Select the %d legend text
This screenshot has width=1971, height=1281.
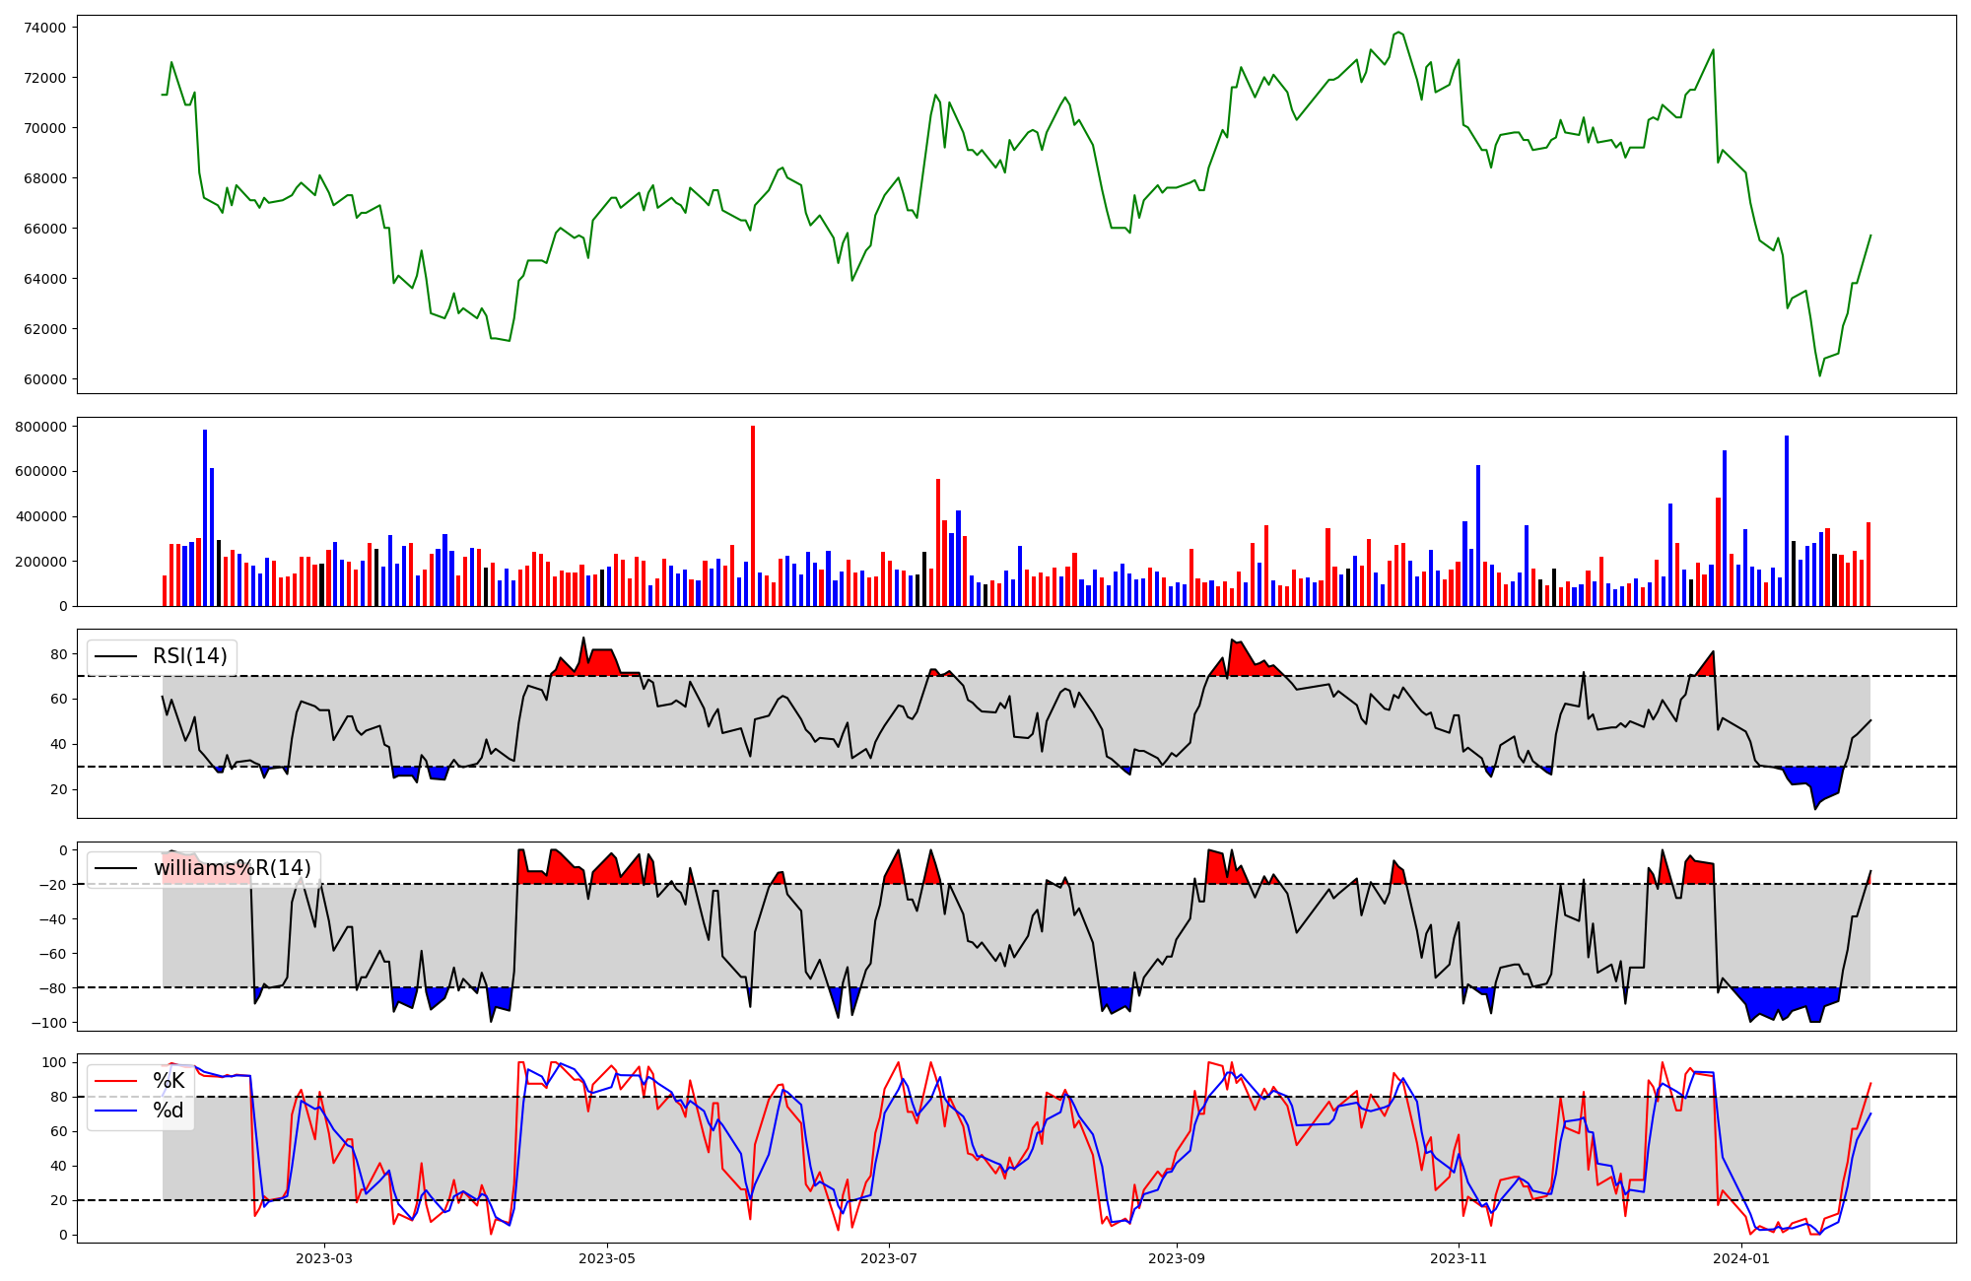tap(169, 1111)
